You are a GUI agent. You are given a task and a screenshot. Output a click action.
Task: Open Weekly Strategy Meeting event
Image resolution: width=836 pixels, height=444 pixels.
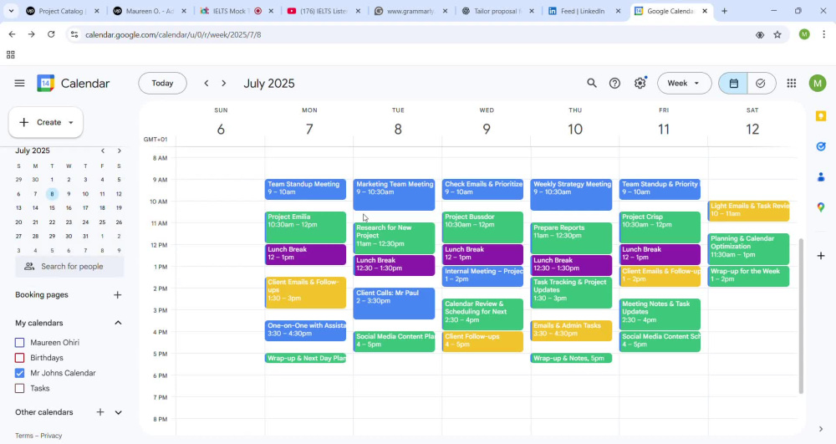coord(571,195)
